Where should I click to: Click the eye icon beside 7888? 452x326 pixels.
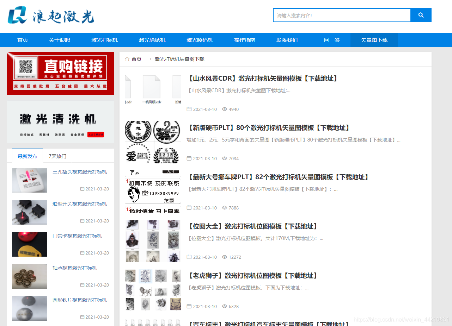[225, 208]
